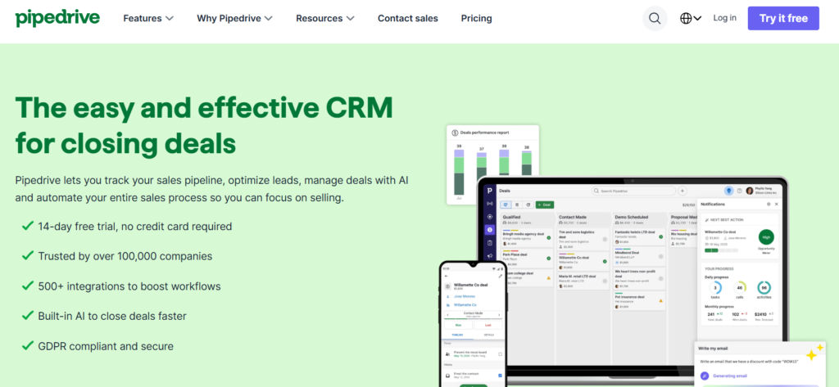839x387 pixels.
Task: Click the yellow sparkle icon on Write my email
Action: pyautogui.click(x=815, y=353)
